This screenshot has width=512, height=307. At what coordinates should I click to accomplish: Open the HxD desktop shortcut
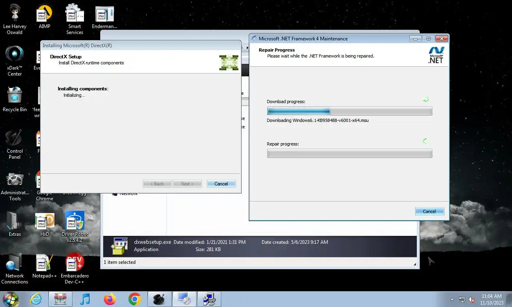(44, 225)
